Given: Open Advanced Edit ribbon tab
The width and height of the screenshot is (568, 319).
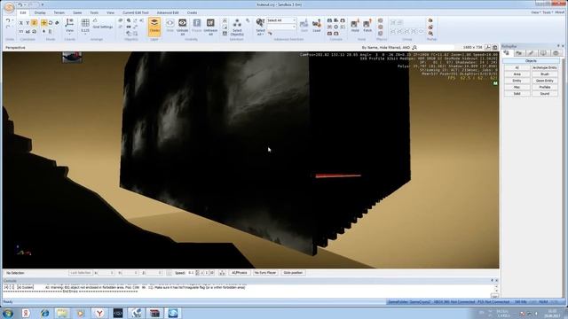Looking at the screenshot, I should [168, 12].
